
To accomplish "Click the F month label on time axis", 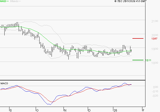I will (143, 110).
